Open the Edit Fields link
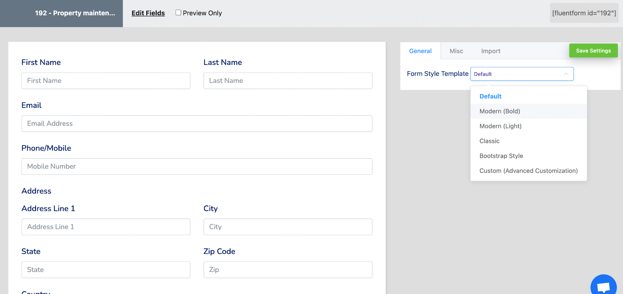 pyautogui.click(x=148, y=13)
